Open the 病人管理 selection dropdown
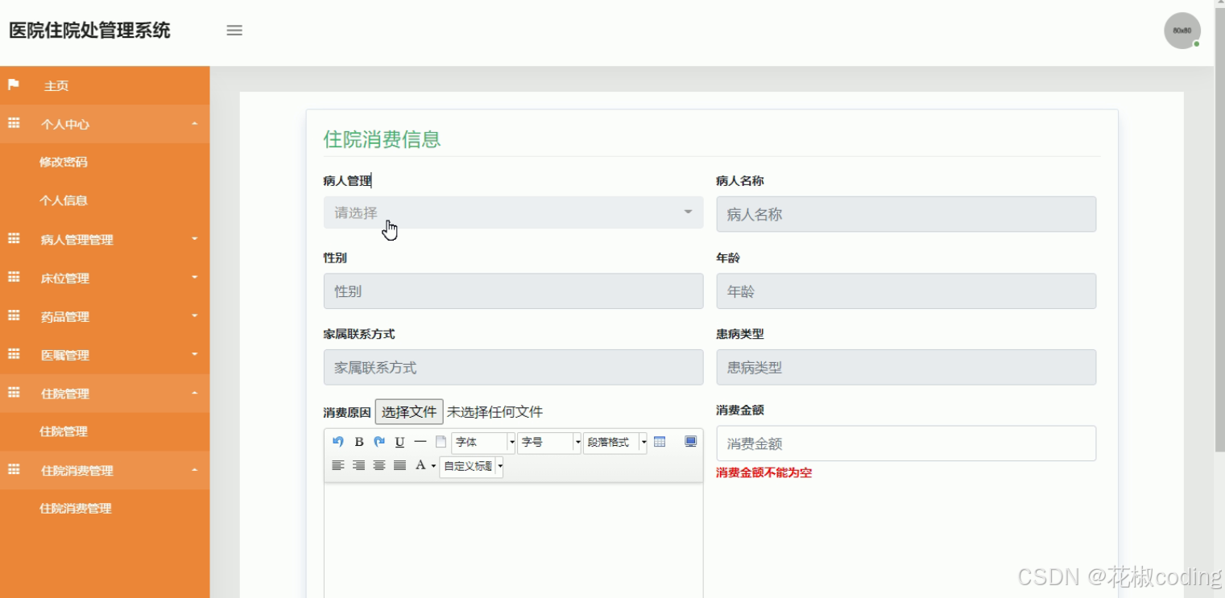1225x598 pixels. (x=513, y=212)
